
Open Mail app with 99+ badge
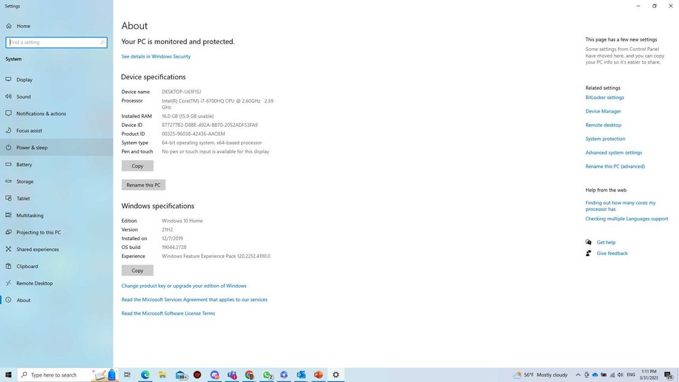[181, 375]
